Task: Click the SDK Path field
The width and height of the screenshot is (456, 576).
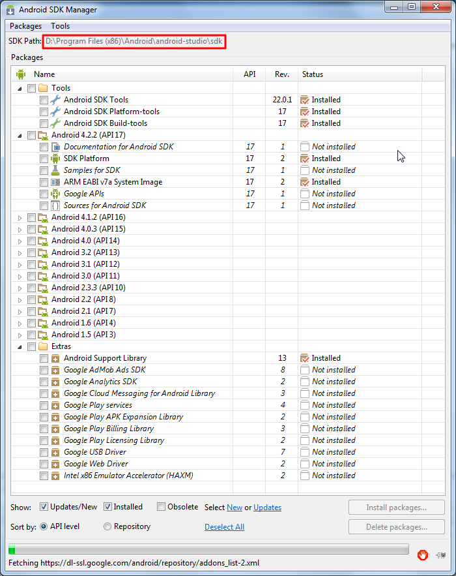Action: point(134,41)
